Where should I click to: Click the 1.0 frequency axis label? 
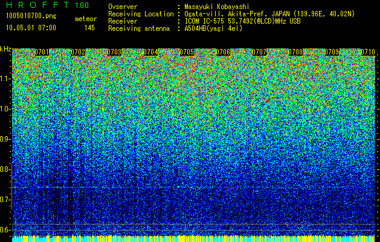5,109
